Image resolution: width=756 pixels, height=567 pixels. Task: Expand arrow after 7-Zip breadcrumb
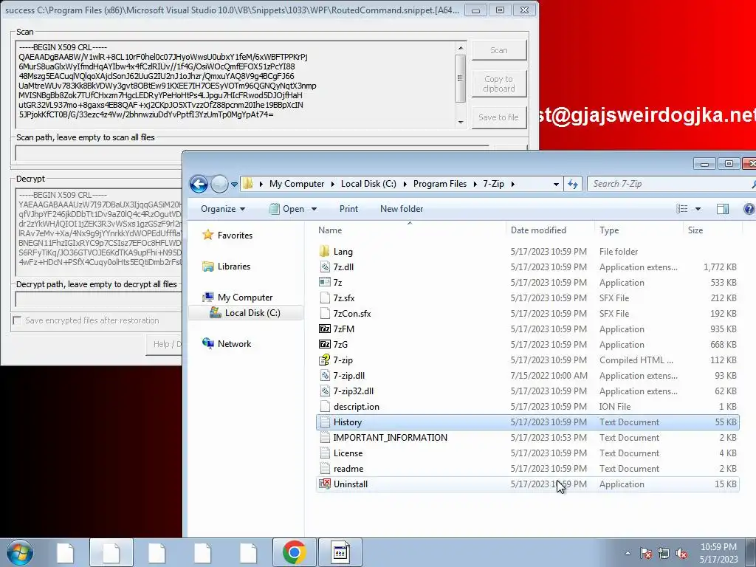point(512,184)
